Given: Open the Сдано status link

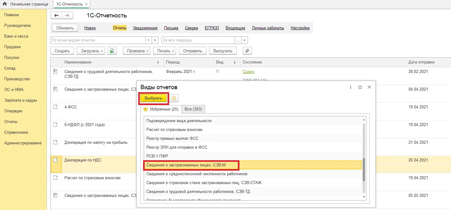Looking at the screenshot, I should 249,71.
